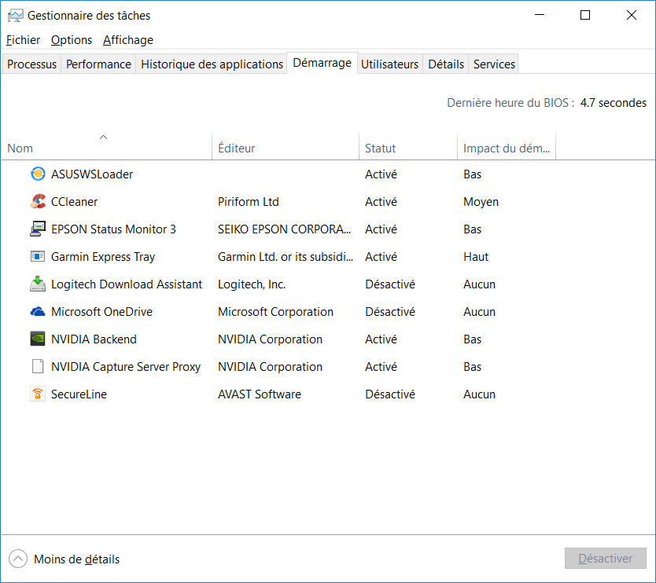Click the Logitech Download Assistant icon
The height and width of the screenshot is (583, 656).
coord(38,284)
